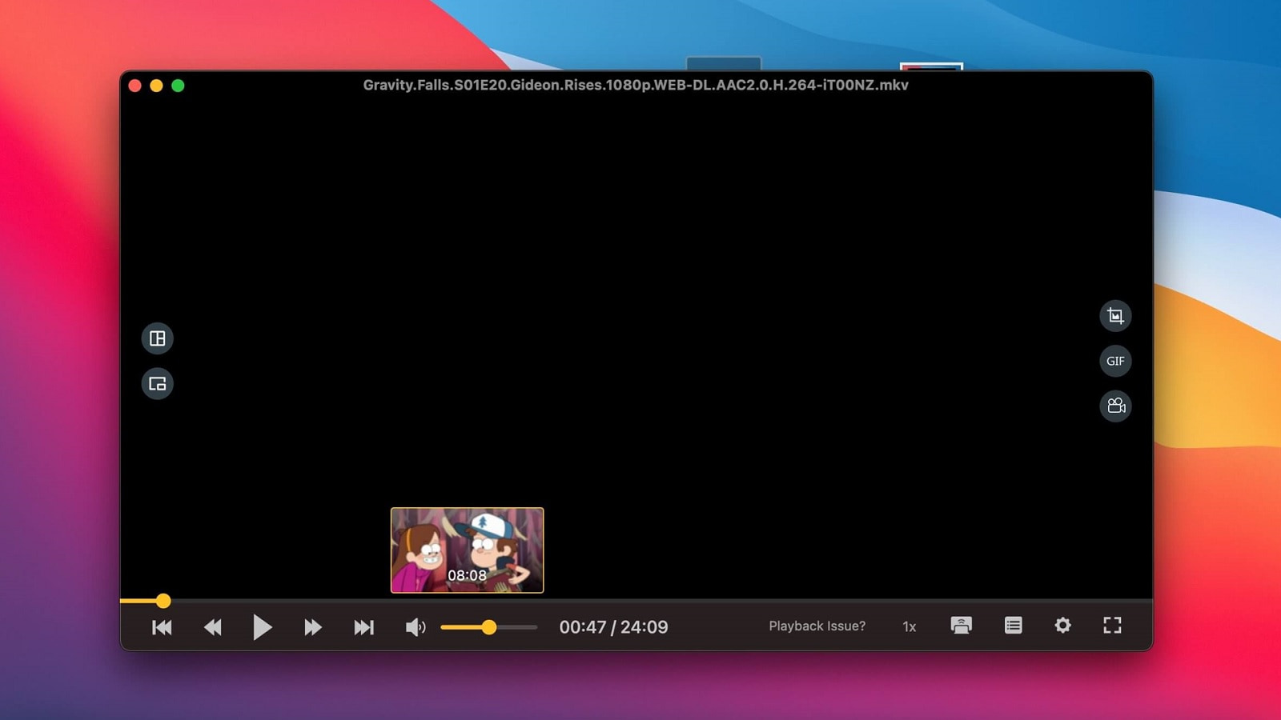Open the GIF maker tool

pos(1114,361)
